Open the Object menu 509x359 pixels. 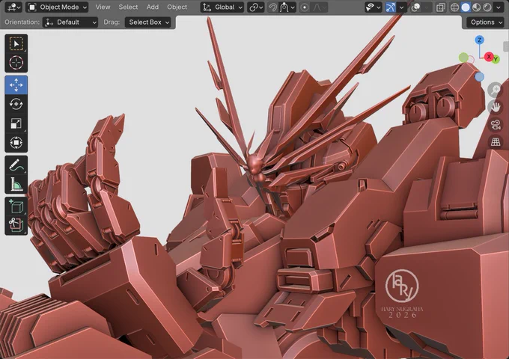point(177,7)
